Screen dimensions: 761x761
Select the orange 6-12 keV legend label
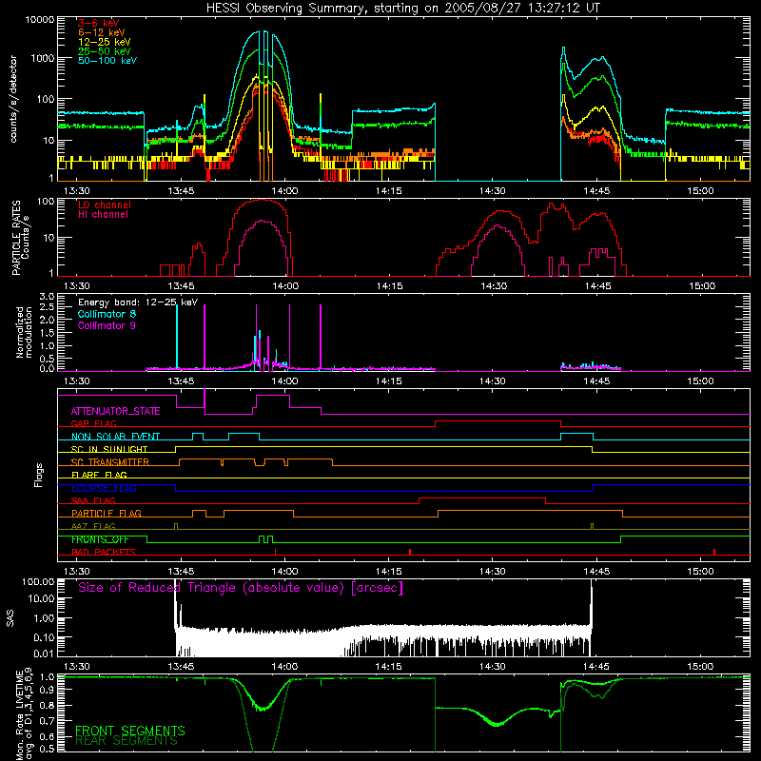(102, 32)
